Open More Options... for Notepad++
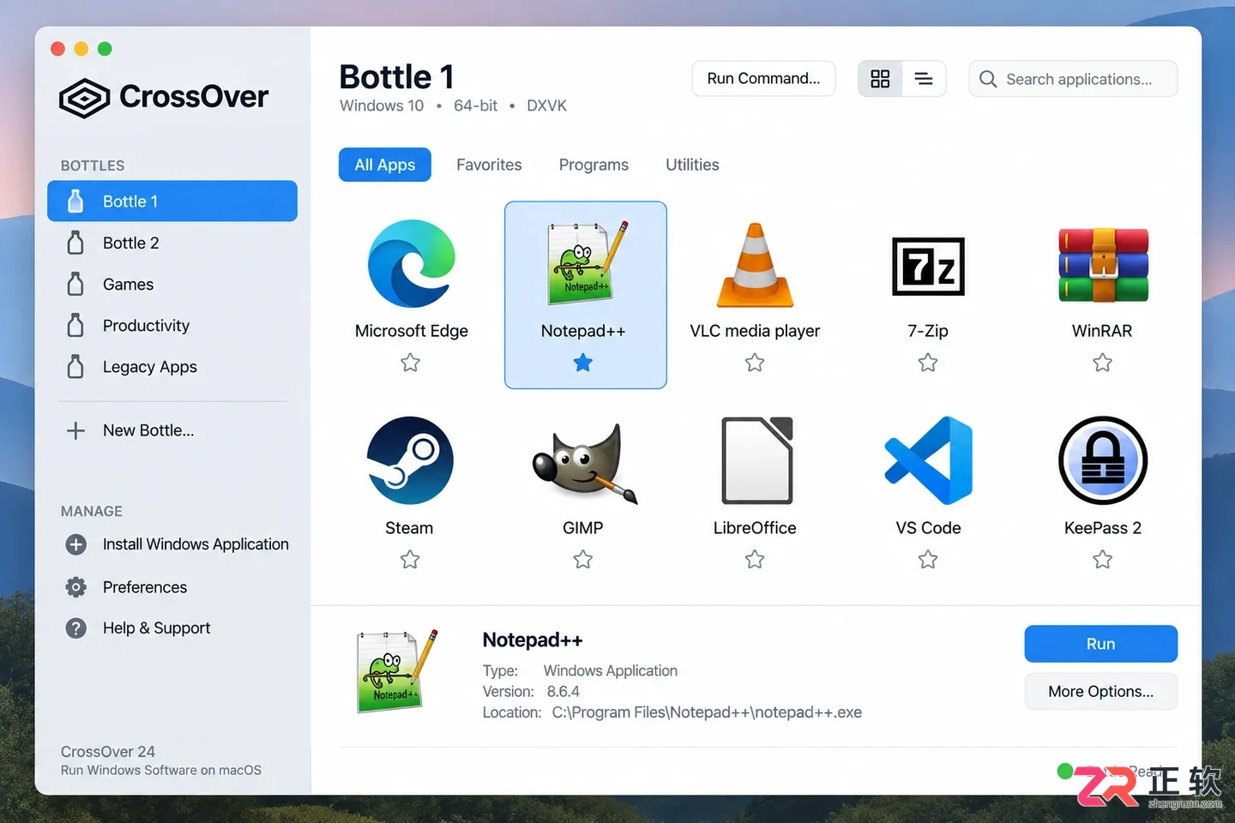Image resolution: width=1235 pixels, height=823 pixels. (x=1100, y=692)
